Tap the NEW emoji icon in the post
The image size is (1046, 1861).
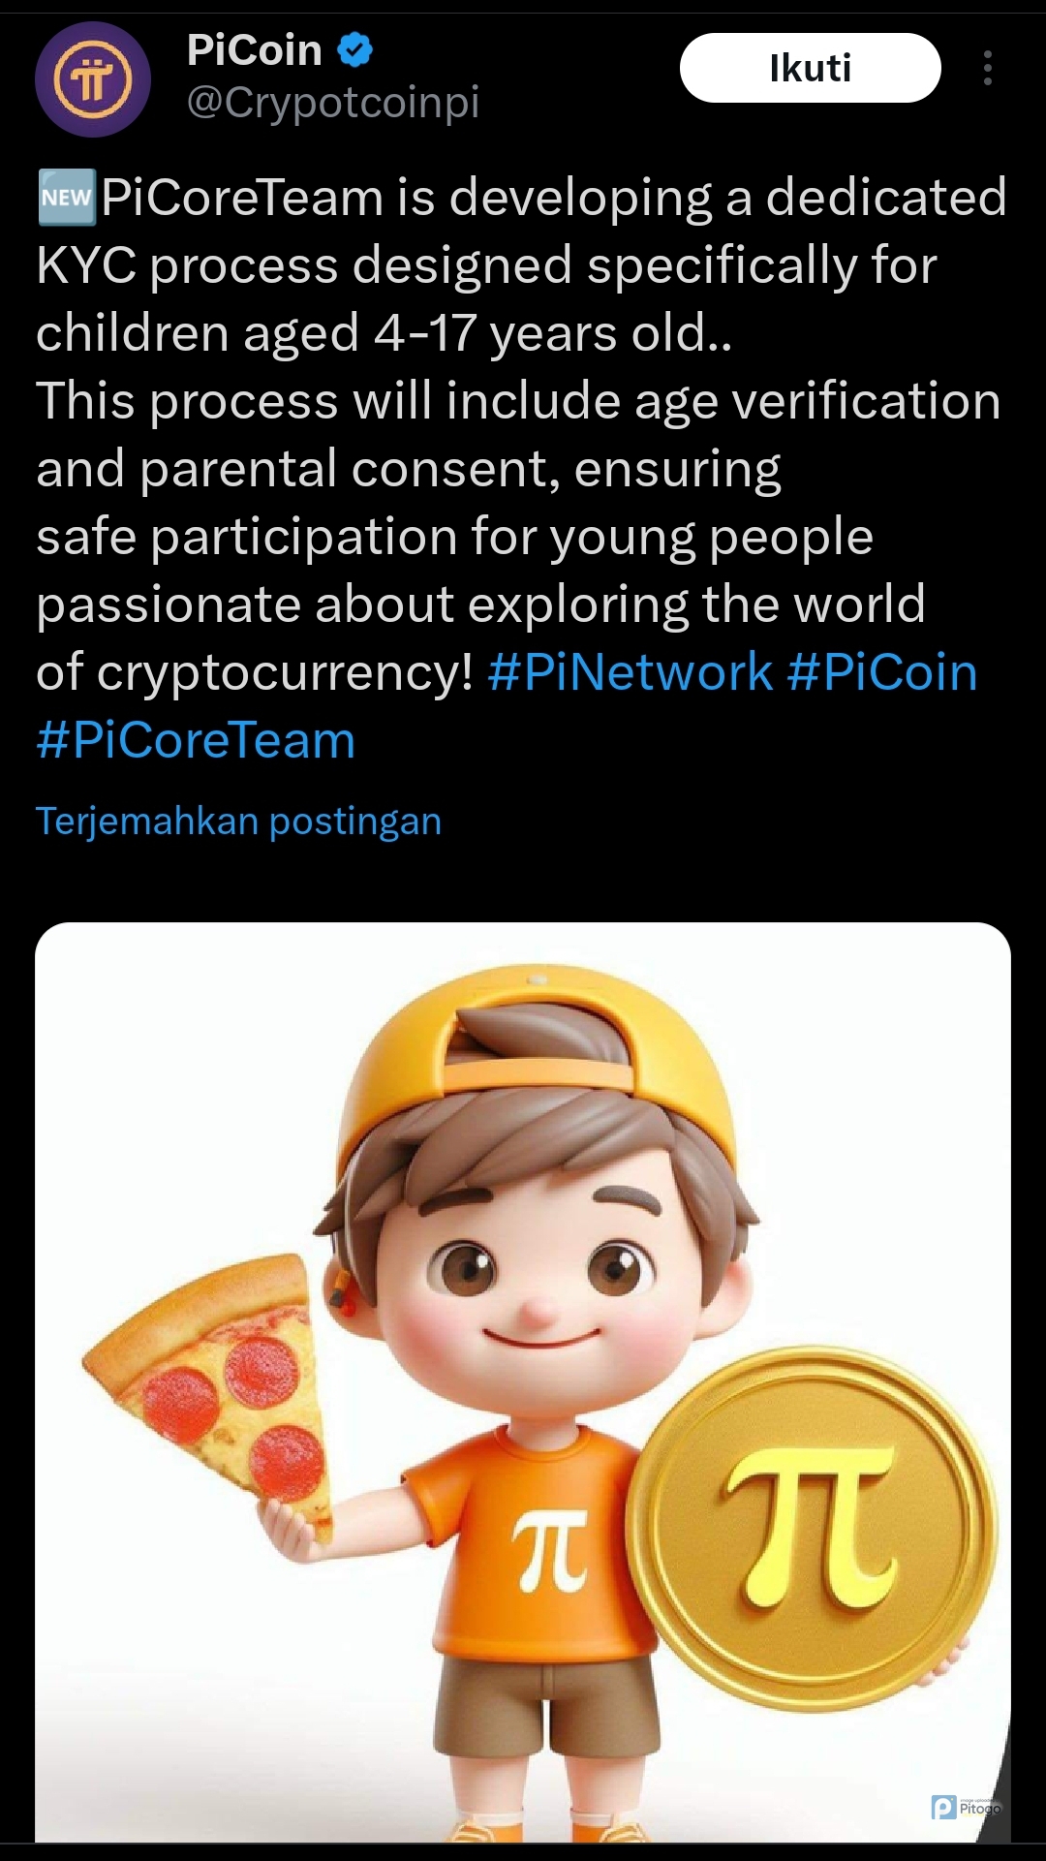tap(66, 197)
